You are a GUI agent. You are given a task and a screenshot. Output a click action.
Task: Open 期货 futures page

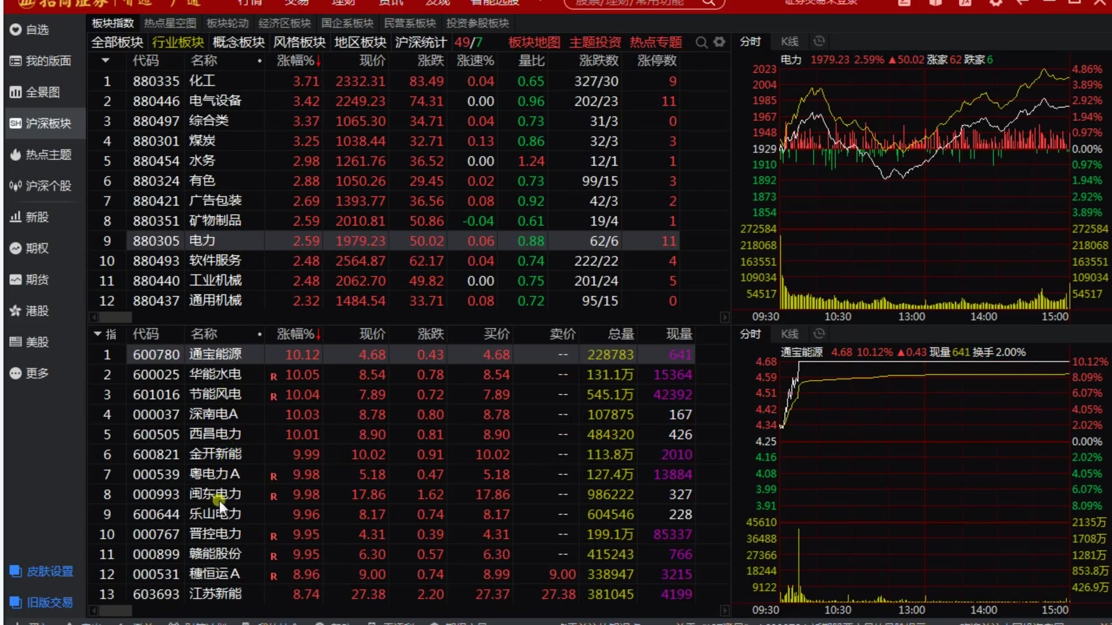click(x=30, y=280)
